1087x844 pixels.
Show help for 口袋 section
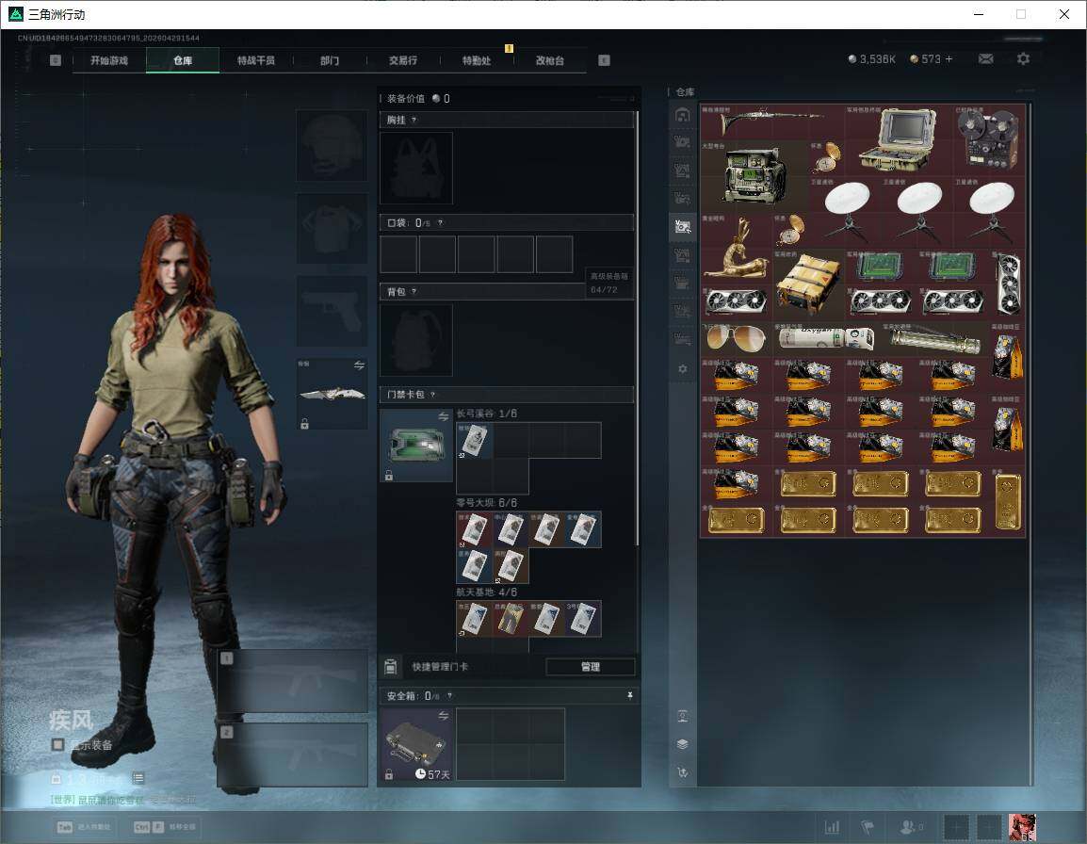pos(440,222)
